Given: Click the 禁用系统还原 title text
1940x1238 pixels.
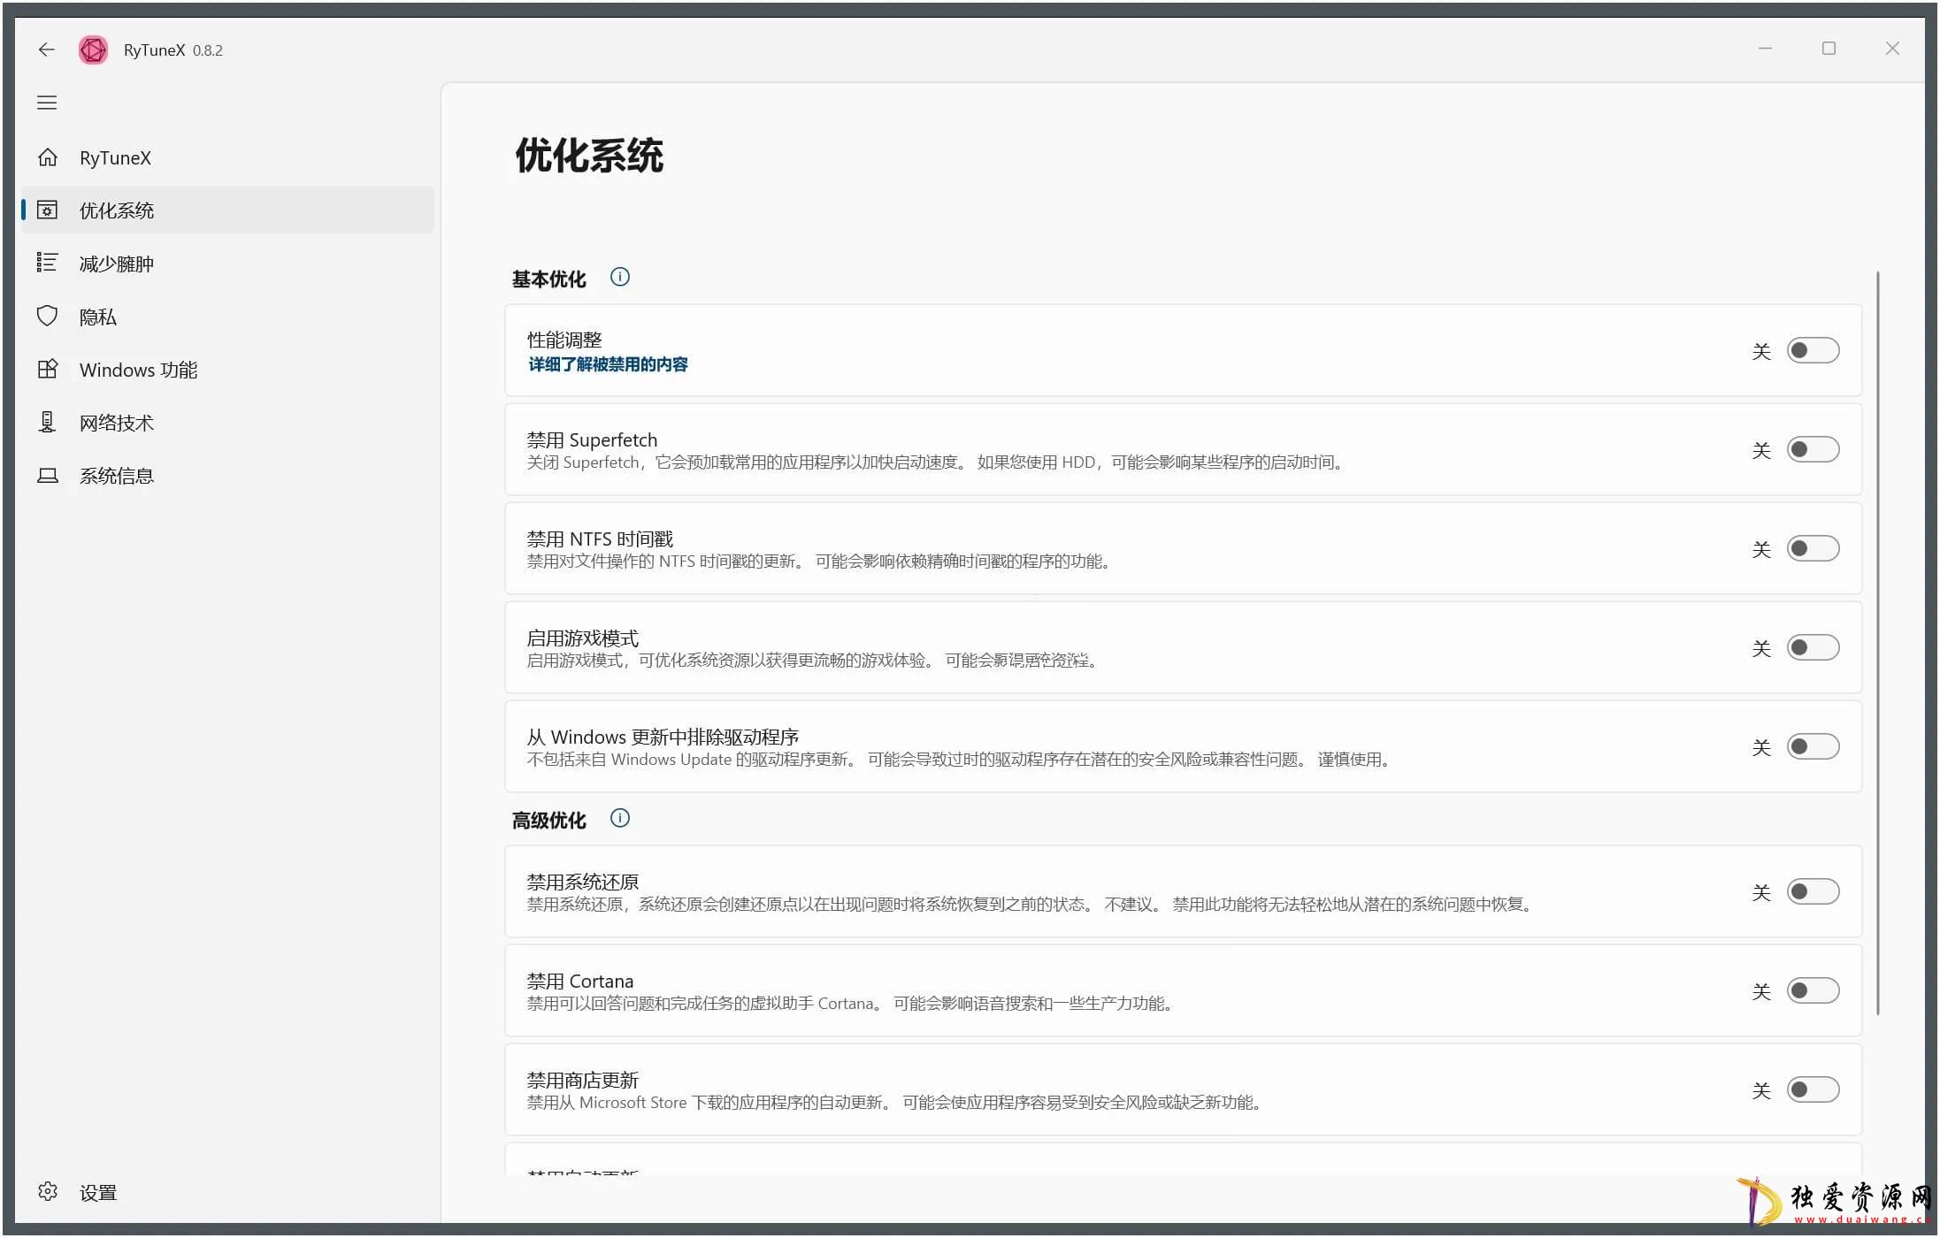Looking at the screenshot, I should click(x=582, y=882).
